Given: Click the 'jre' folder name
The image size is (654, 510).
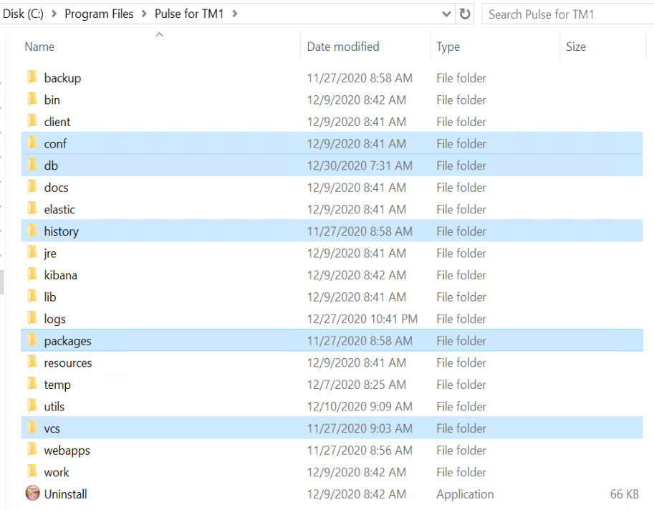Looking at the screenshot, I should click(x=50, y=253).
